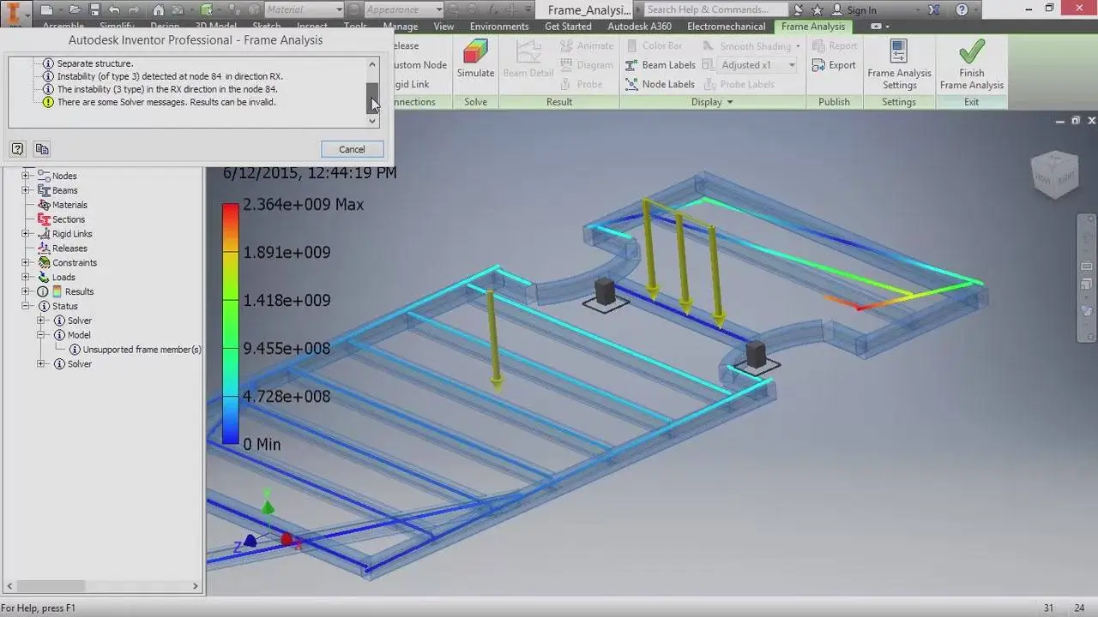Select the Sections tree item
Image resolution: width=1098 pixels, height=617 pixels.
point(68,219)
